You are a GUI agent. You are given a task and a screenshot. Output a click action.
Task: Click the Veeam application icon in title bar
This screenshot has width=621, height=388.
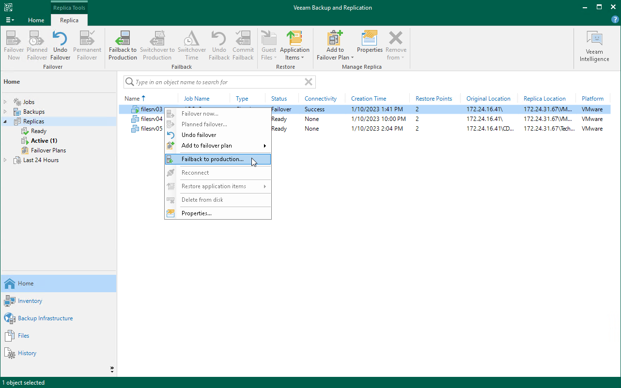click(x=8, y=7)
